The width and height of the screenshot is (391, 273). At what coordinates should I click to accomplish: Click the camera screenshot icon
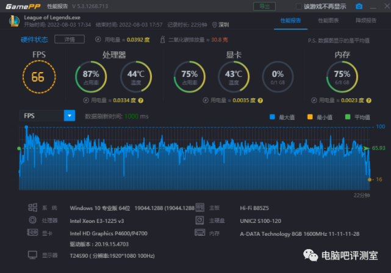coord(359,6)
